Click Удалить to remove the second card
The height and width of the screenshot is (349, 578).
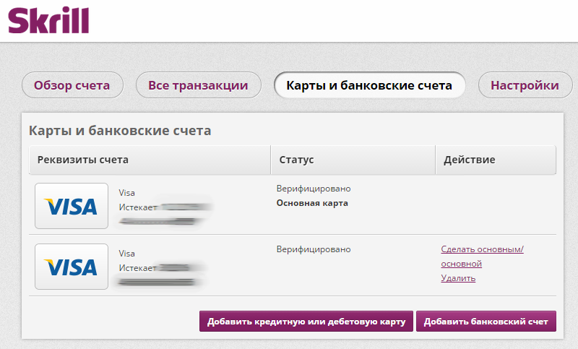point(458,278)
